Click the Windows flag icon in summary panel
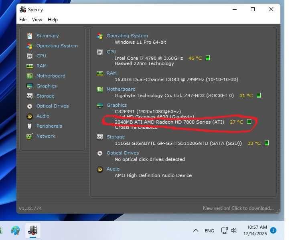Screen dimensions: 292x240 pyautogui.click(x=100, y=36)
